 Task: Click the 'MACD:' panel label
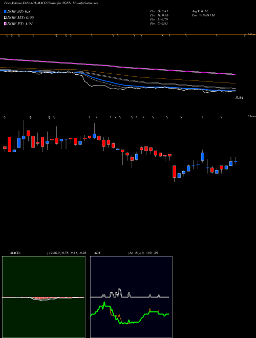click(15, 253)
